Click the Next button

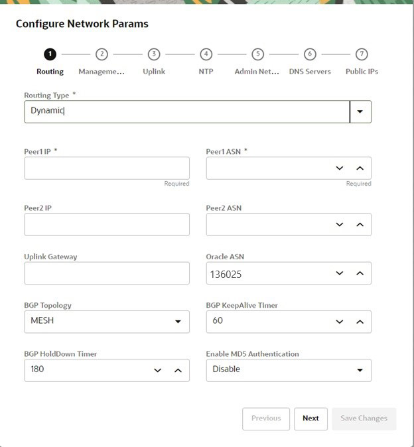pos(310,418)
